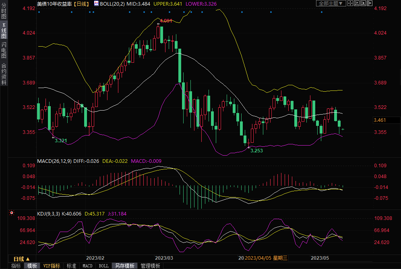This screenshot has width=401, height=269.
Task: Click the 4.091 high price marker
Action: pyautogui.click(x=166, y=21)
